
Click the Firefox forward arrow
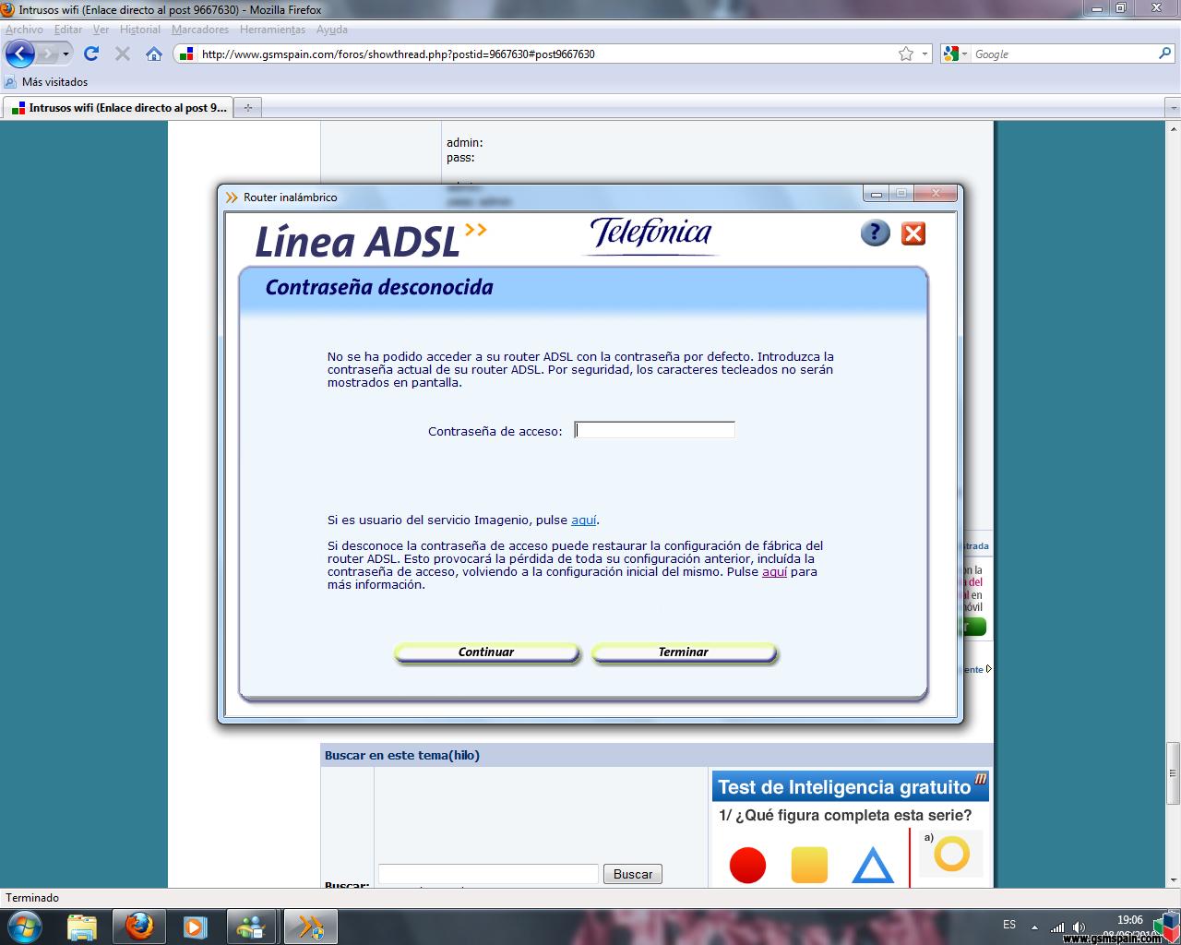click(x=47, y=54)
